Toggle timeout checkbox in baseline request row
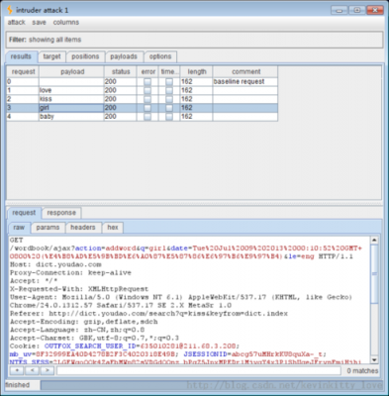The height and width of the screenshot is (396, 389). 169,81
